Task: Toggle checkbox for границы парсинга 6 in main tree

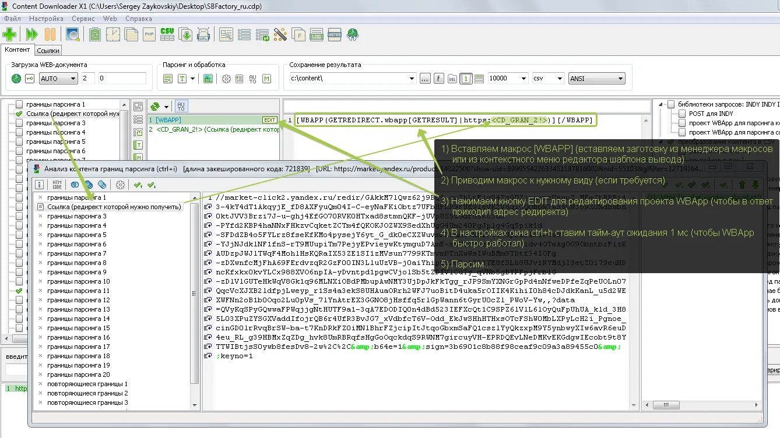Action: [19, 151]
